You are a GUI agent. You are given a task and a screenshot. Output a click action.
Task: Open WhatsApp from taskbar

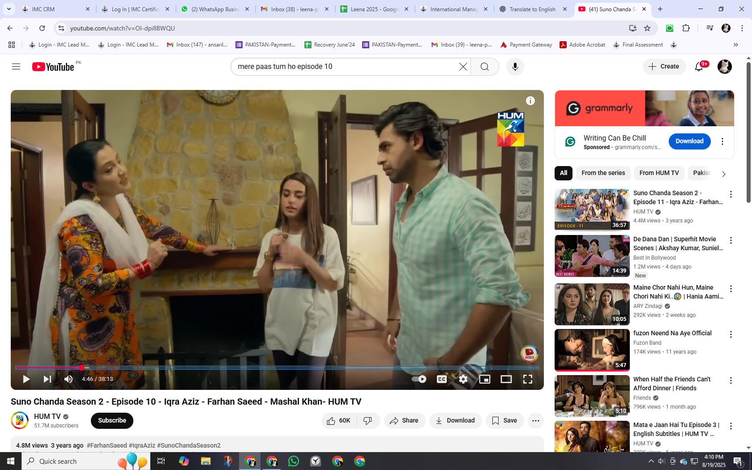coord(294,461)
